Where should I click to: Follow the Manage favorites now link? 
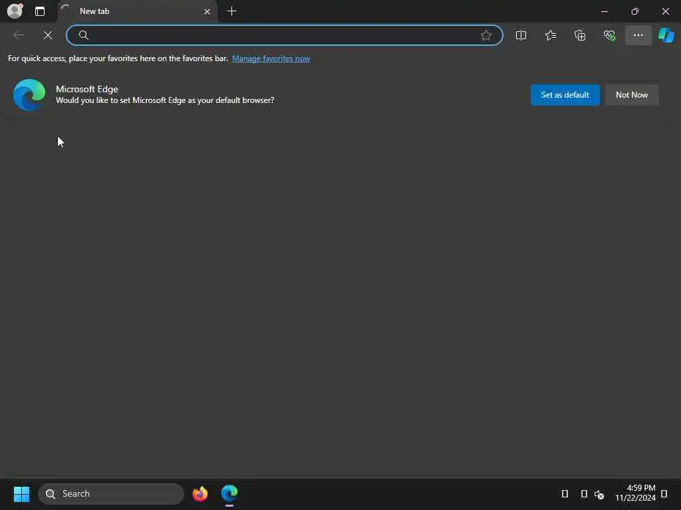[x=271, y=58]
